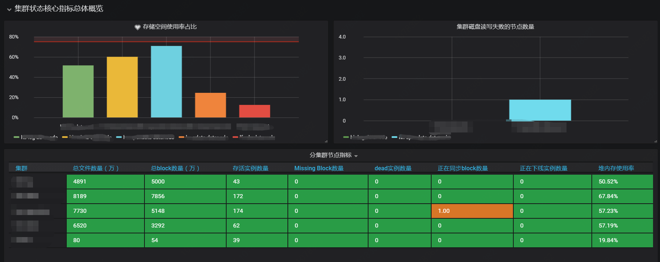The image size is (660, 262).
Task: Collapse the 集群状态核心指标总体概览 row chevron
Action: point(9,10)
